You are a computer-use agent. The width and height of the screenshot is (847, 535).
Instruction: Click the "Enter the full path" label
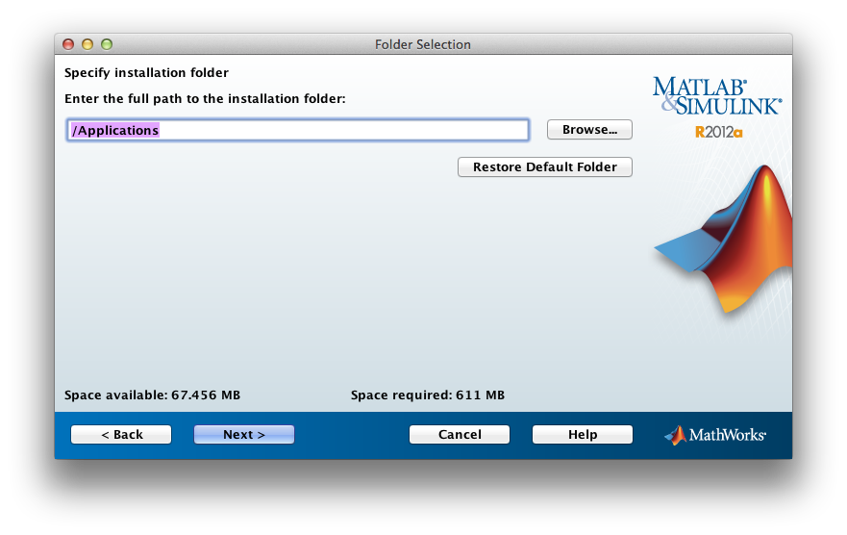(x=205, y=99)
